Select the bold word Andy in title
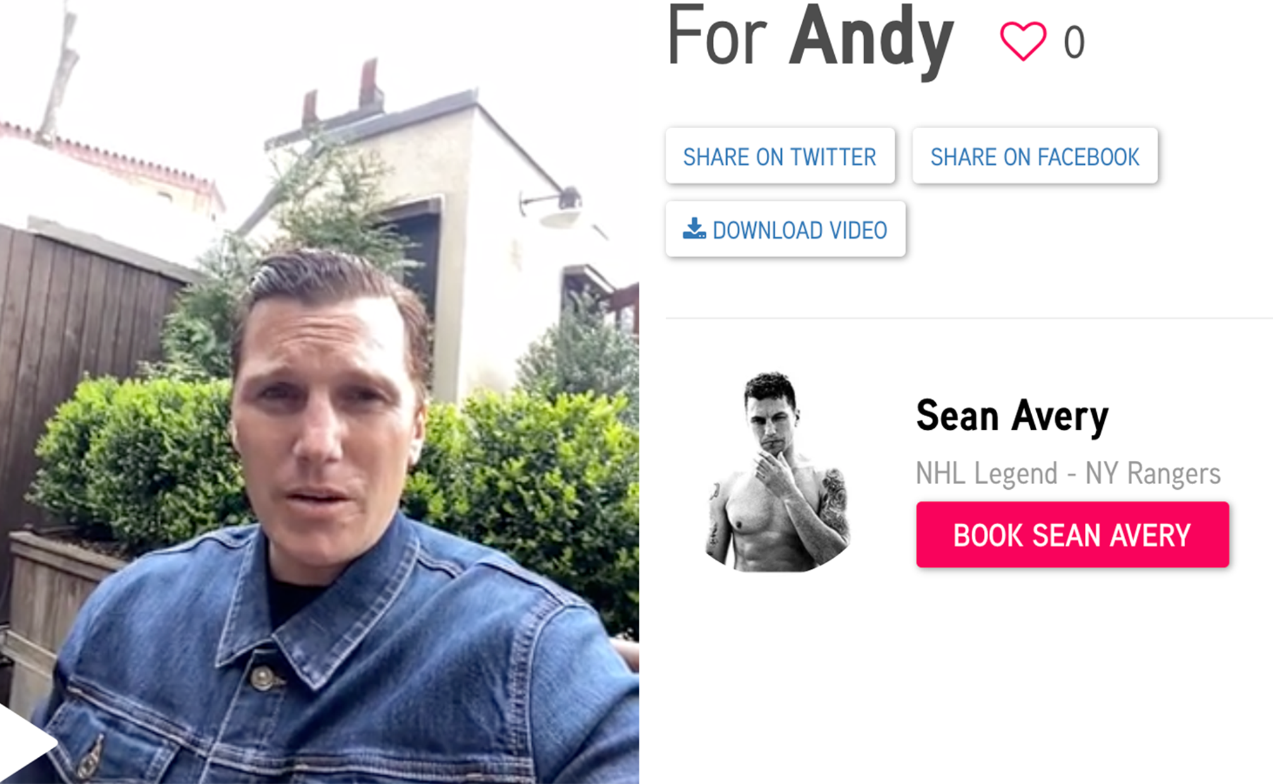This screenshot has width=1273, height=784. point(871,39)
